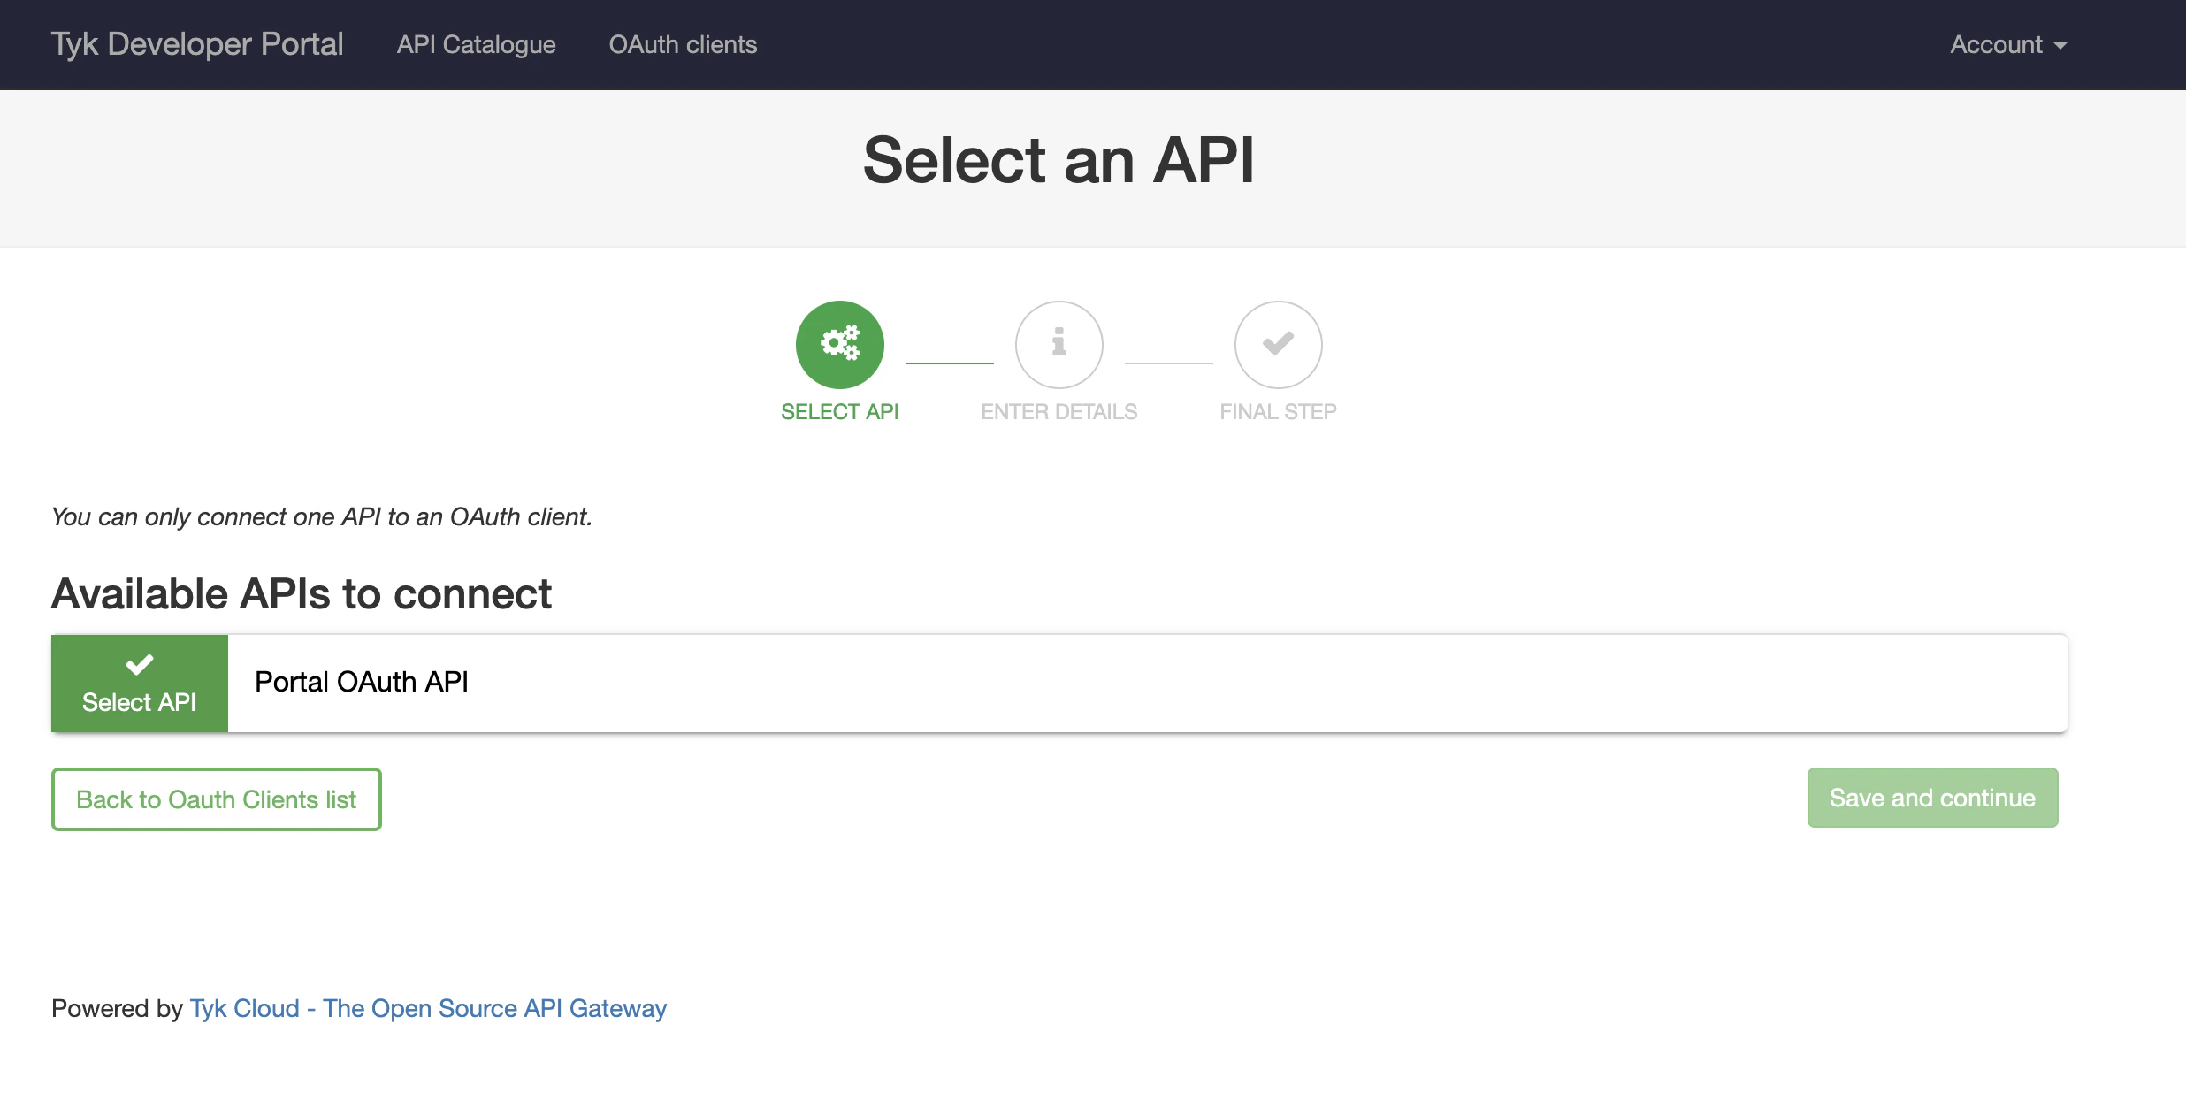The width and height of the screenshot is (2186, 1116).
Task: Toggle selection of Portal OAuth API via Select API
Action: pyautogui.click(x=140, y=683)
